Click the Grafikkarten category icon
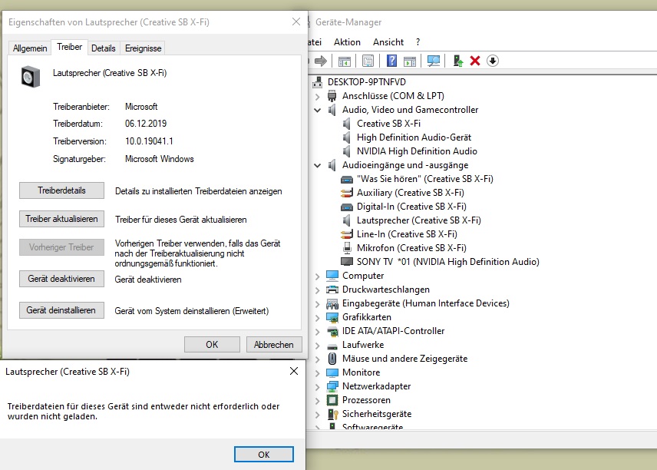Image resolution: width=657 pixels, height=470 pixels. (332, 317)
